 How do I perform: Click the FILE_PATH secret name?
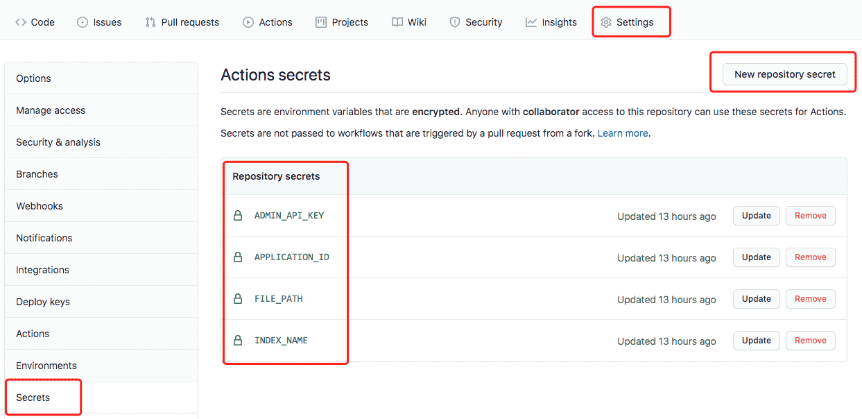coord(279,298)
